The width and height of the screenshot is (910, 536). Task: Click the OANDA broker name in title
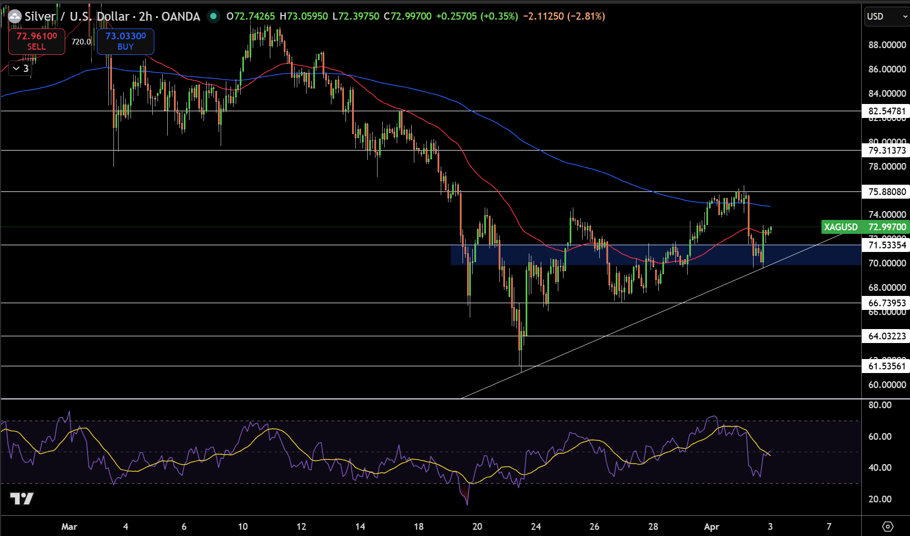click(x=181, y=17)
